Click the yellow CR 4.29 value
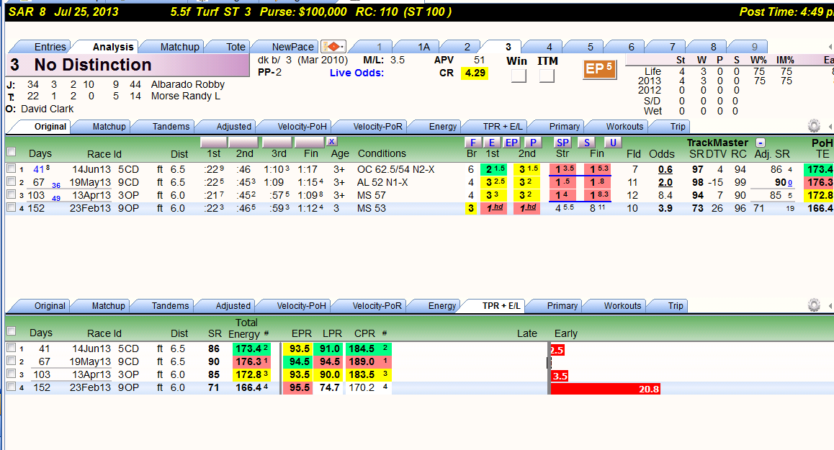This screenshot has height=450, width=834. point(475,73)
